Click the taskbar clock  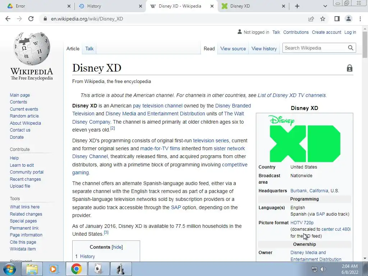click(x=350, y=269)
